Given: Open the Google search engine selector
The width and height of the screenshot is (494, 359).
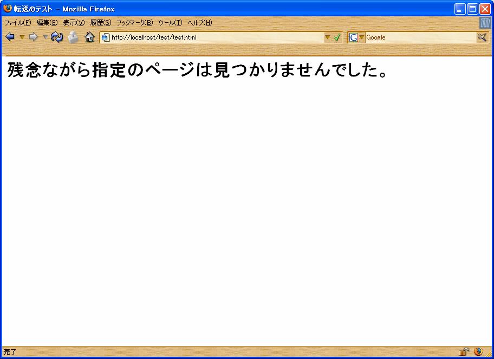Looking at the screenshot, I should 356,37.
